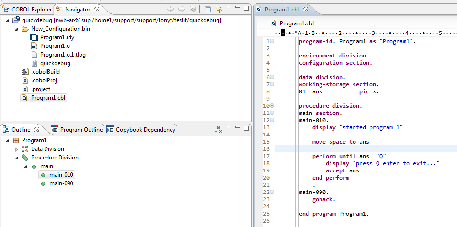Image resolution: width=457 pixels, height=227 pixels.
Task: Toggle Link with Editor in Navigator
Action: coord(218,9)
